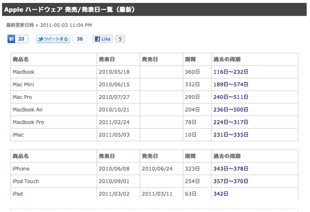This screenshot has width=310, height=212.
Task: Select the MacBook product name cell
Action: [54, 72]
